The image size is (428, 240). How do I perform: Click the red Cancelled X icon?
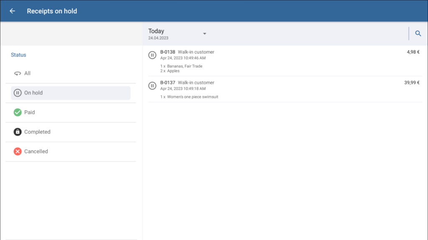tap(18, 151)
